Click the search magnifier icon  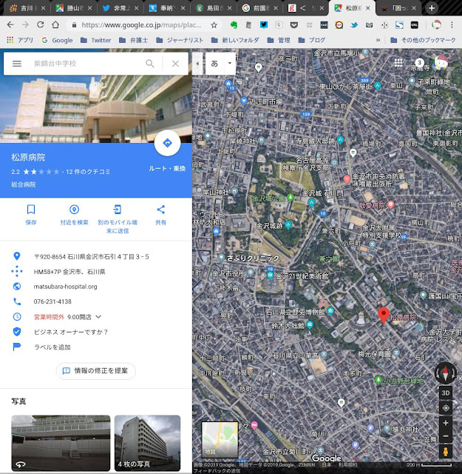click(150, 64)
